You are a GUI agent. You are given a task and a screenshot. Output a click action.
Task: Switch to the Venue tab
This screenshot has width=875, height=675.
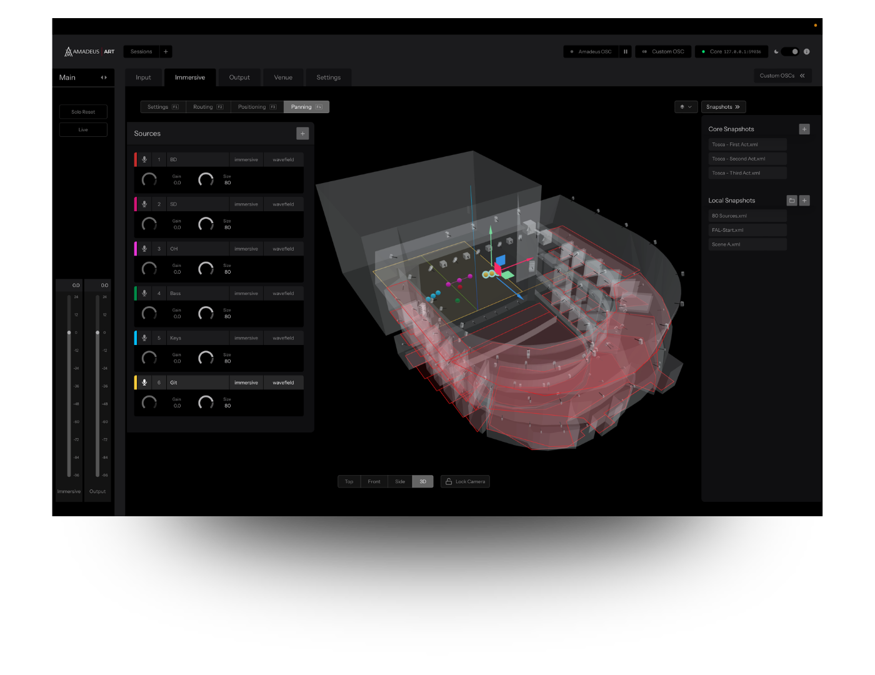tap(283, 77)
